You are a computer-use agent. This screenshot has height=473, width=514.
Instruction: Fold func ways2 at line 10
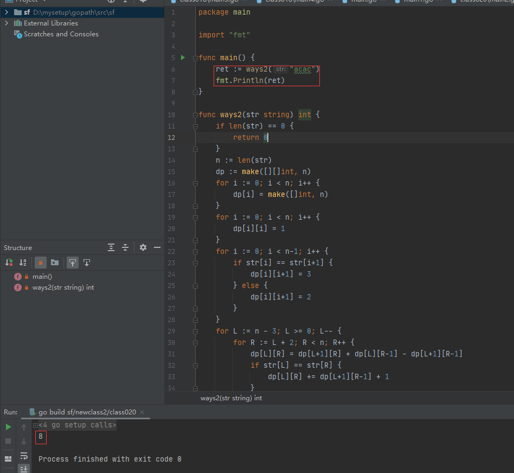coord(195,115)
